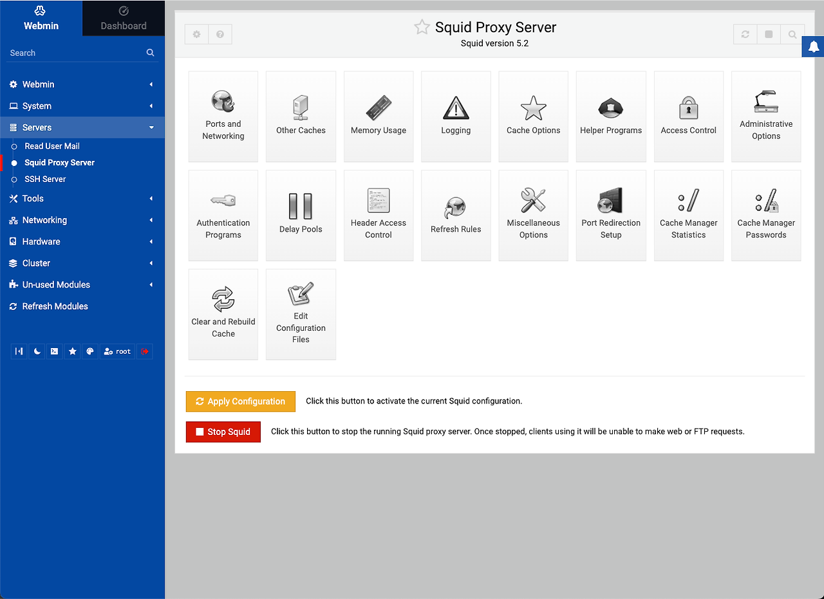The image size is (824, 599).
Task: Open the Logging settings
Action: 456,116
